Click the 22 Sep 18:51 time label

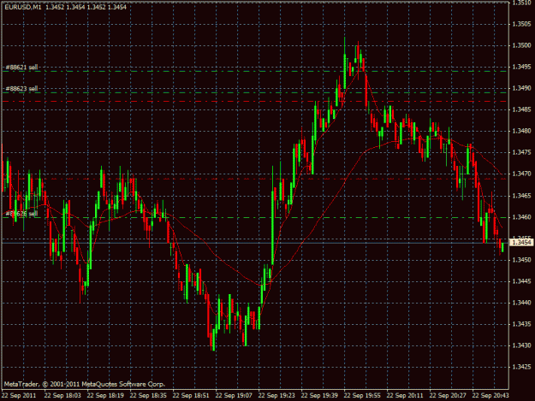click(191, 396)
